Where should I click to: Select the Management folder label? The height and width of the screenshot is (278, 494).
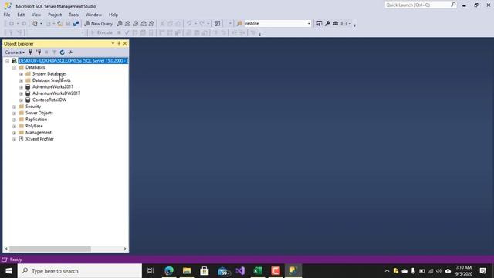[39, 132]
